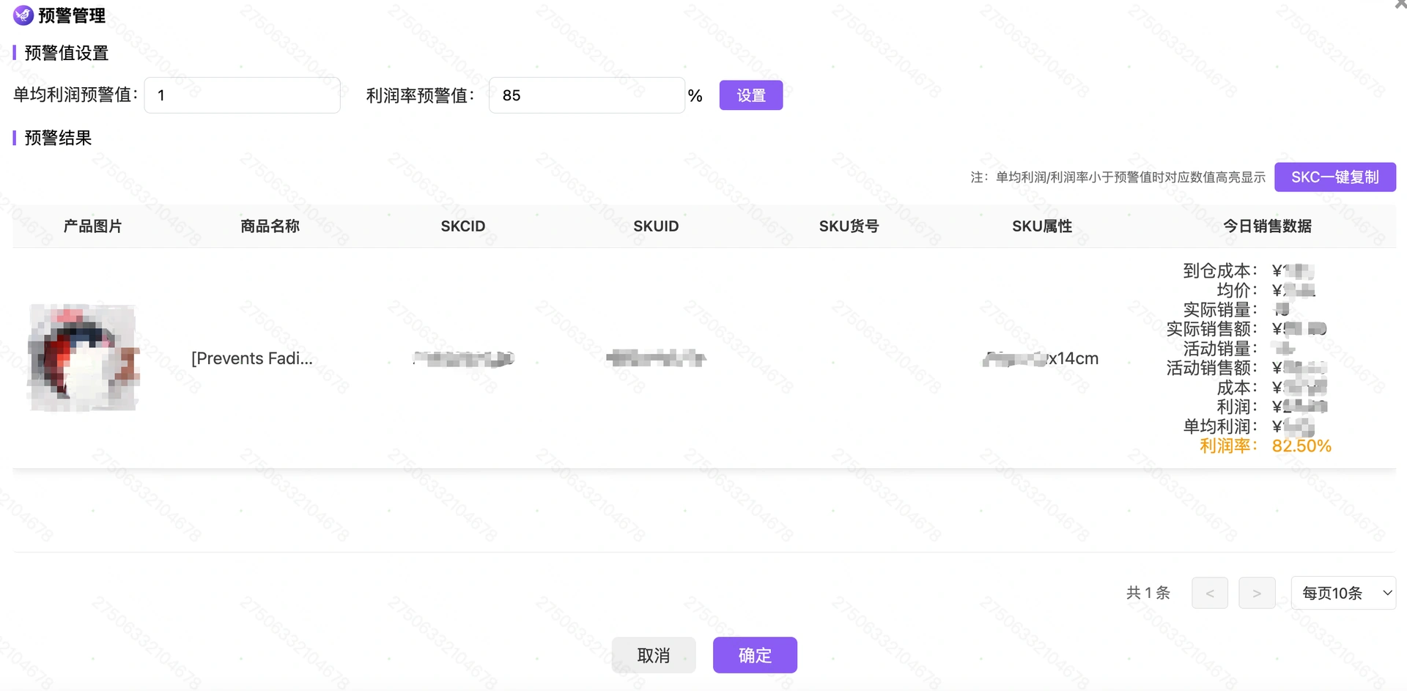Click the SKCID column header
The image size is (1407, 691).
[463, 226]
